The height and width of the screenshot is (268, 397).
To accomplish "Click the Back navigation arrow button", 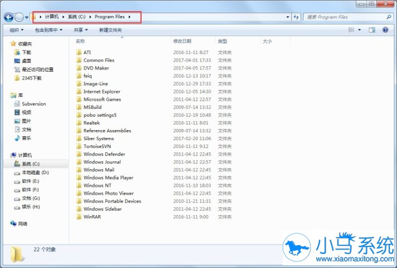I will coord(9,17).
